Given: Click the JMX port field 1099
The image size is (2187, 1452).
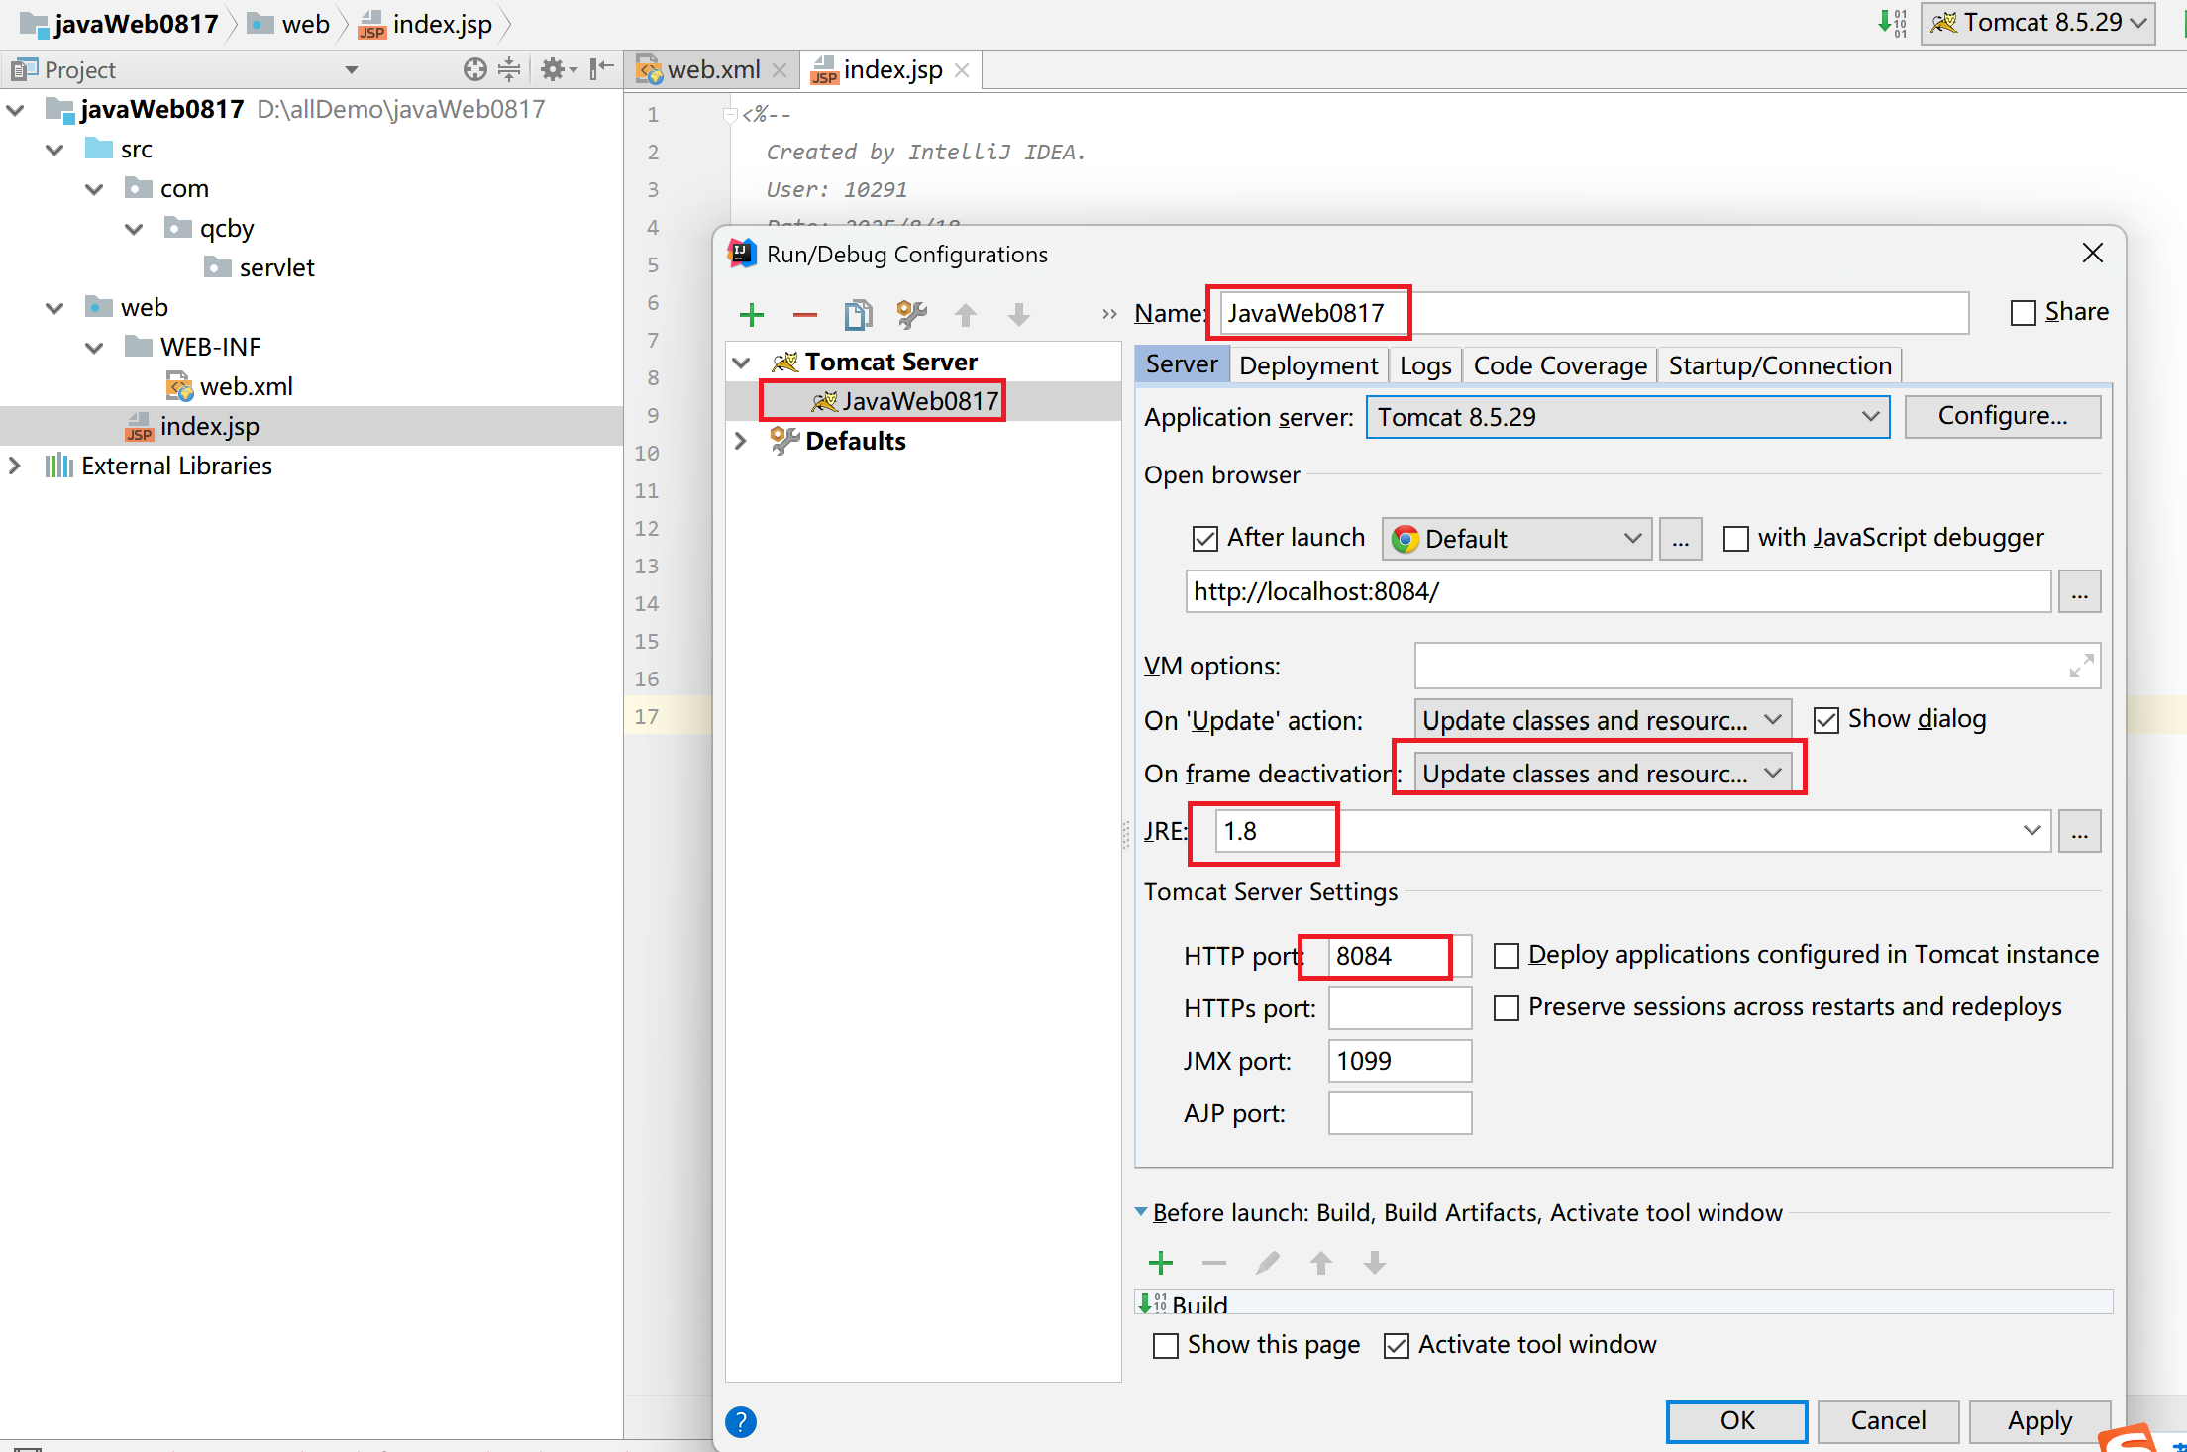Looking at the screenshot, I should [1400, 1061].
